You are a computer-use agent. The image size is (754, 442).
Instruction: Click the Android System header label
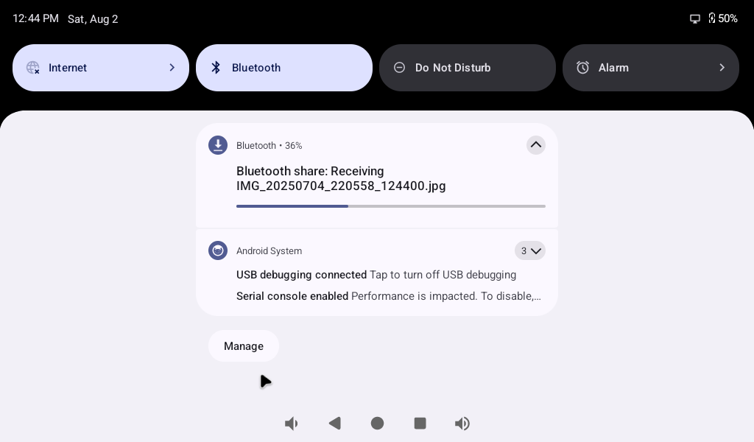269,250
